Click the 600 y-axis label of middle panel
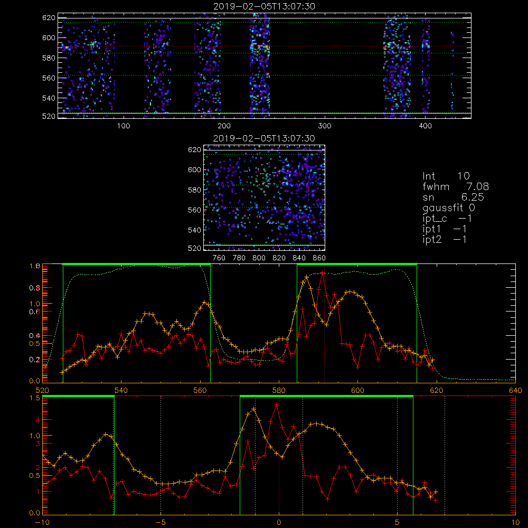The height and width of the screenshot is (528, 528). click(195, 169)
